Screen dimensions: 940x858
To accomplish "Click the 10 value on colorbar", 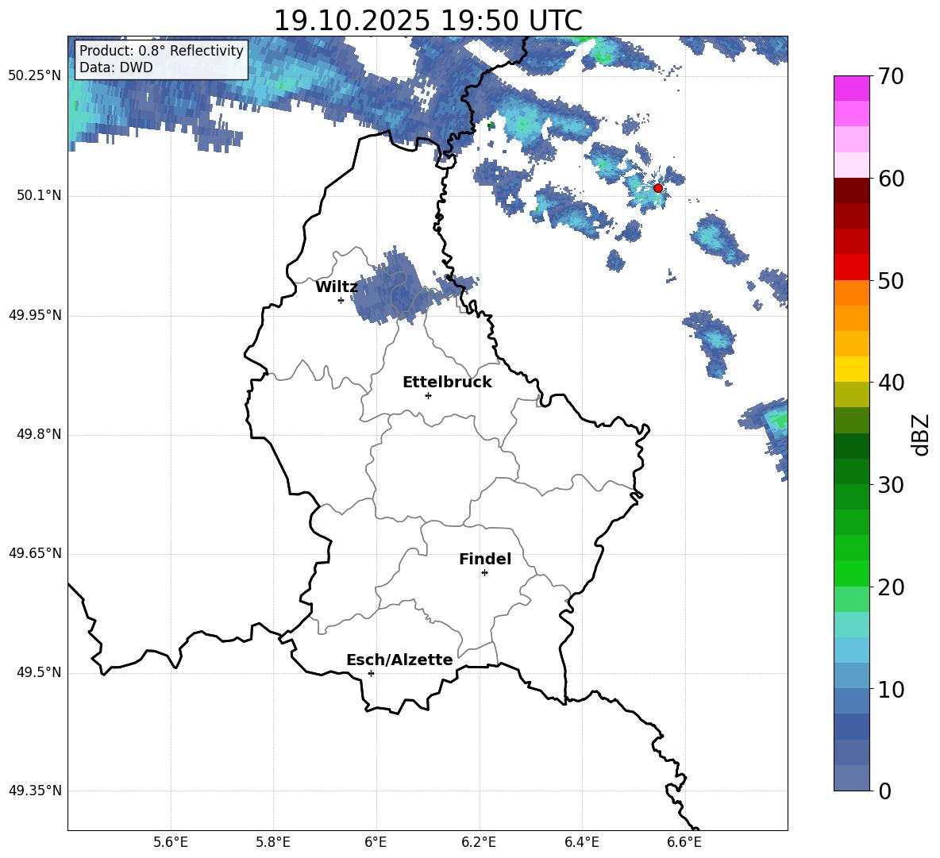I will tap(891, 689).
